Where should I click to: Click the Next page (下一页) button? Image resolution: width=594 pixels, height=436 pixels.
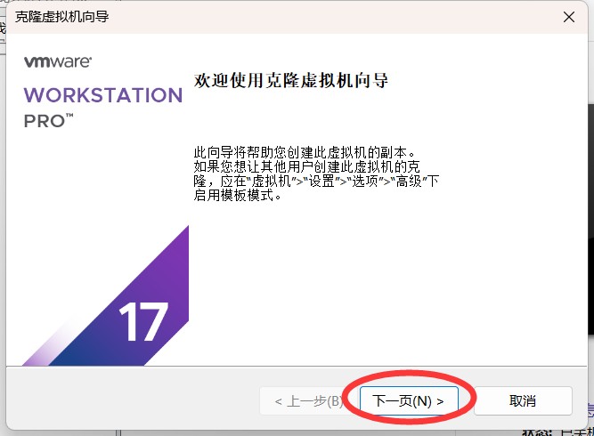tap(408, 401)
